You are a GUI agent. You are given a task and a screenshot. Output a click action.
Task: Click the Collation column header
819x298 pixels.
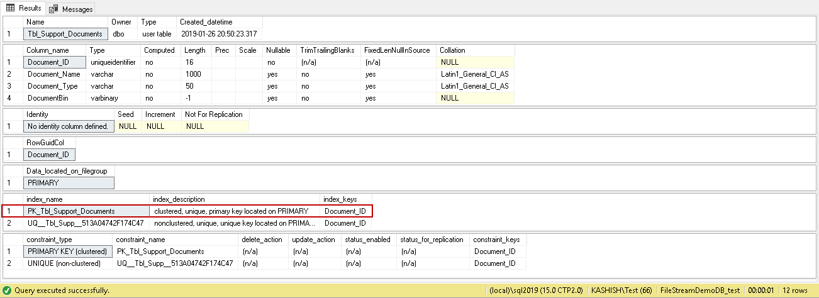[x=452, y=50]
